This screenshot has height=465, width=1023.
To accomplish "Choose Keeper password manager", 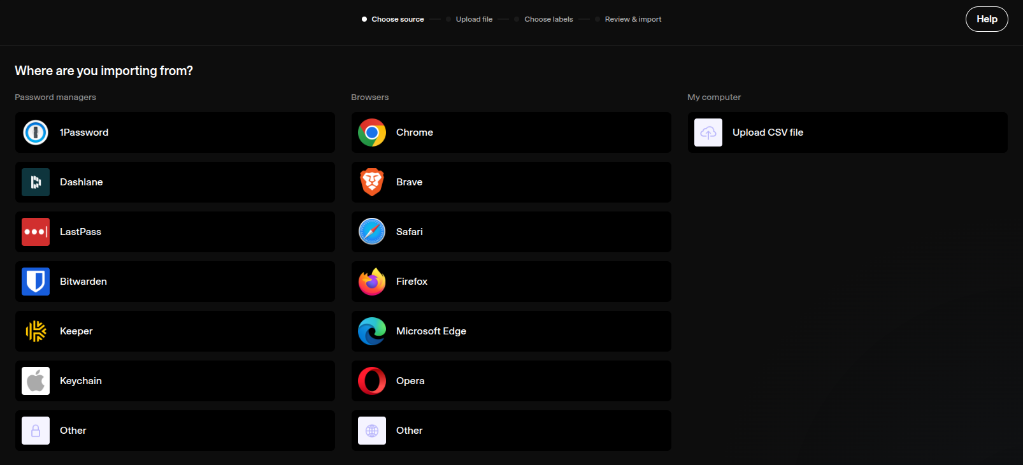I will pos(175,331).
